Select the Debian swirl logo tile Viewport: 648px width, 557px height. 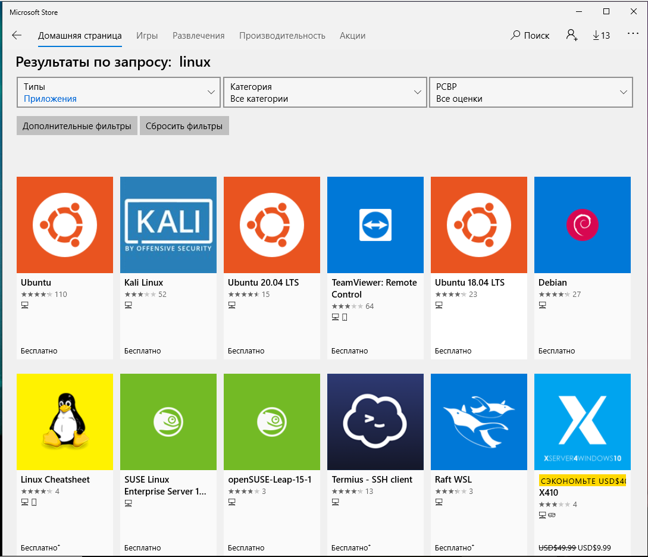tap(582, 225)
